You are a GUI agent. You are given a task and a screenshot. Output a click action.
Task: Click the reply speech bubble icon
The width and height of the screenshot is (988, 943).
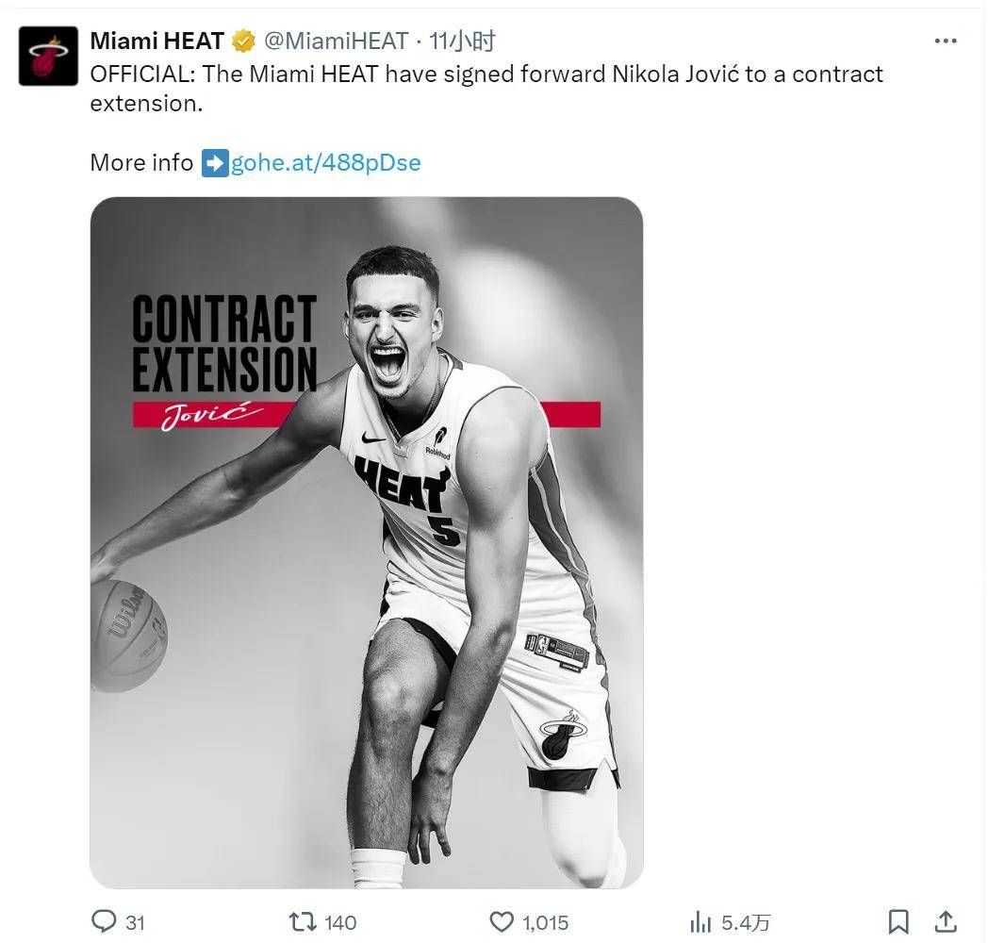tap(104, 921)
